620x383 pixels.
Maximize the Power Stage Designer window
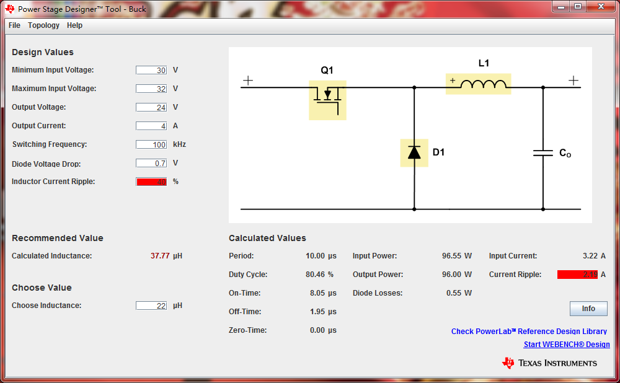[x=578, y=7]
